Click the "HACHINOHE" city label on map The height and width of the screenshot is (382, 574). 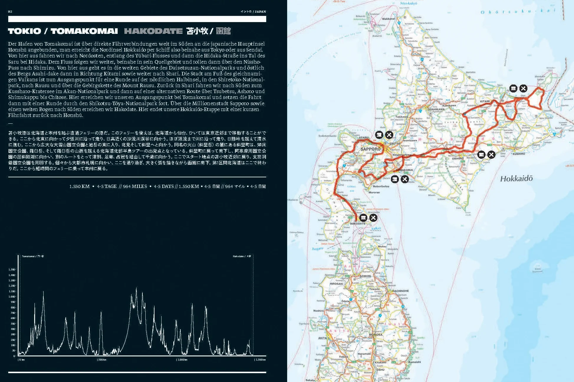(x=400, y=291)
